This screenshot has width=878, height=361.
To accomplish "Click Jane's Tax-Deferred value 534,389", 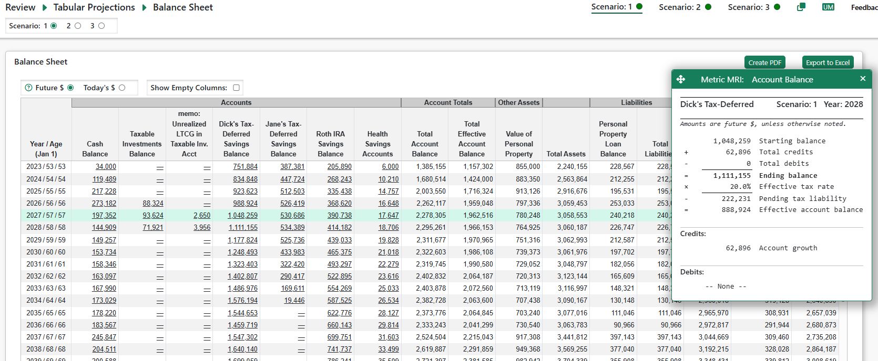I will 292,227.
